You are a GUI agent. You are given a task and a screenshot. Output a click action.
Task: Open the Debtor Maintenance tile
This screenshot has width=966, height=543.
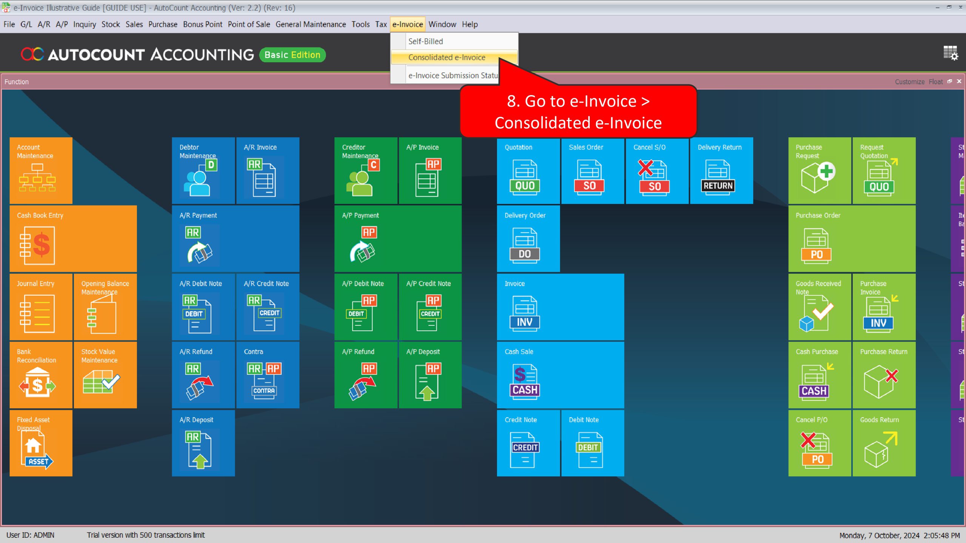tap(203, 170)
